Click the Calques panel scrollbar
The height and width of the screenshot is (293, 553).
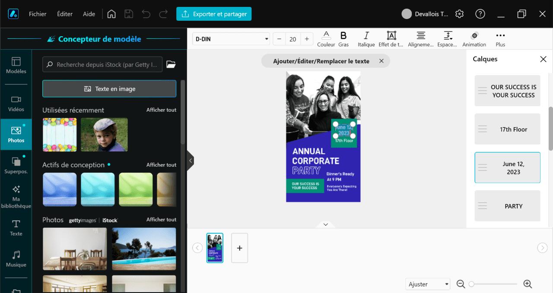[550, 129]
